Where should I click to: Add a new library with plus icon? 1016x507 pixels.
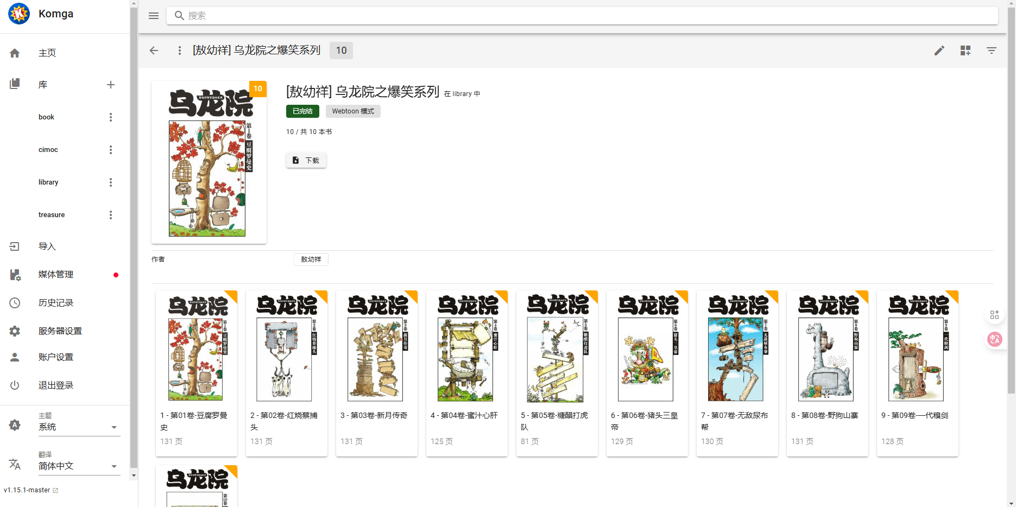tap(111, 85)
